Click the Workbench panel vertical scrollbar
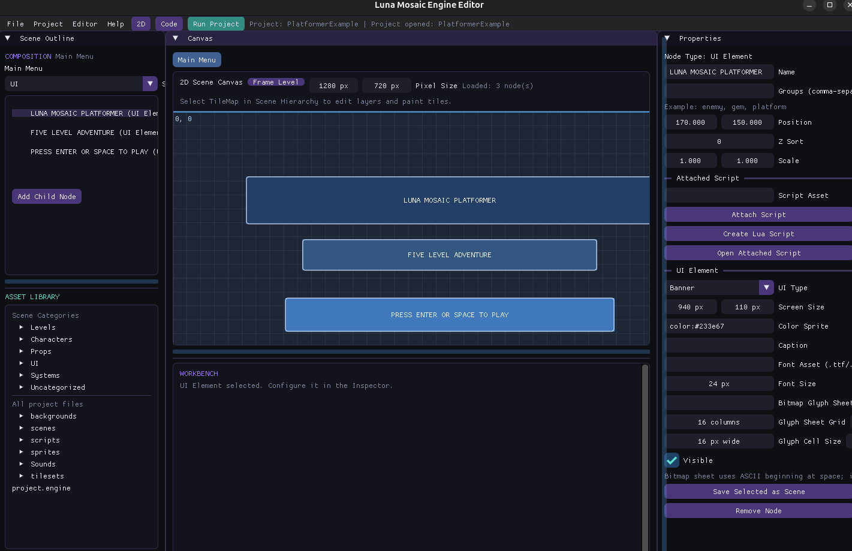 [645, 457]
